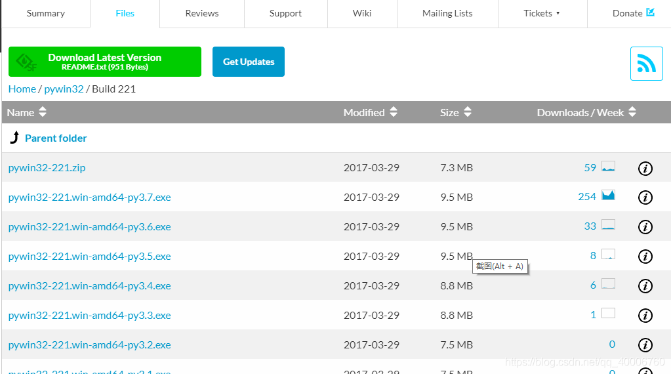
Task: Open the RSS feed icon
Action: click(646, 64)
